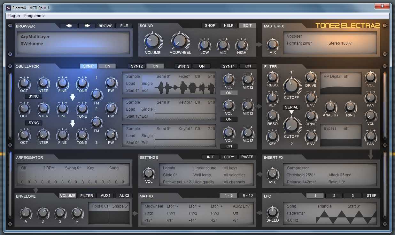Open the Plug-in menu

(x=14, y=16)
